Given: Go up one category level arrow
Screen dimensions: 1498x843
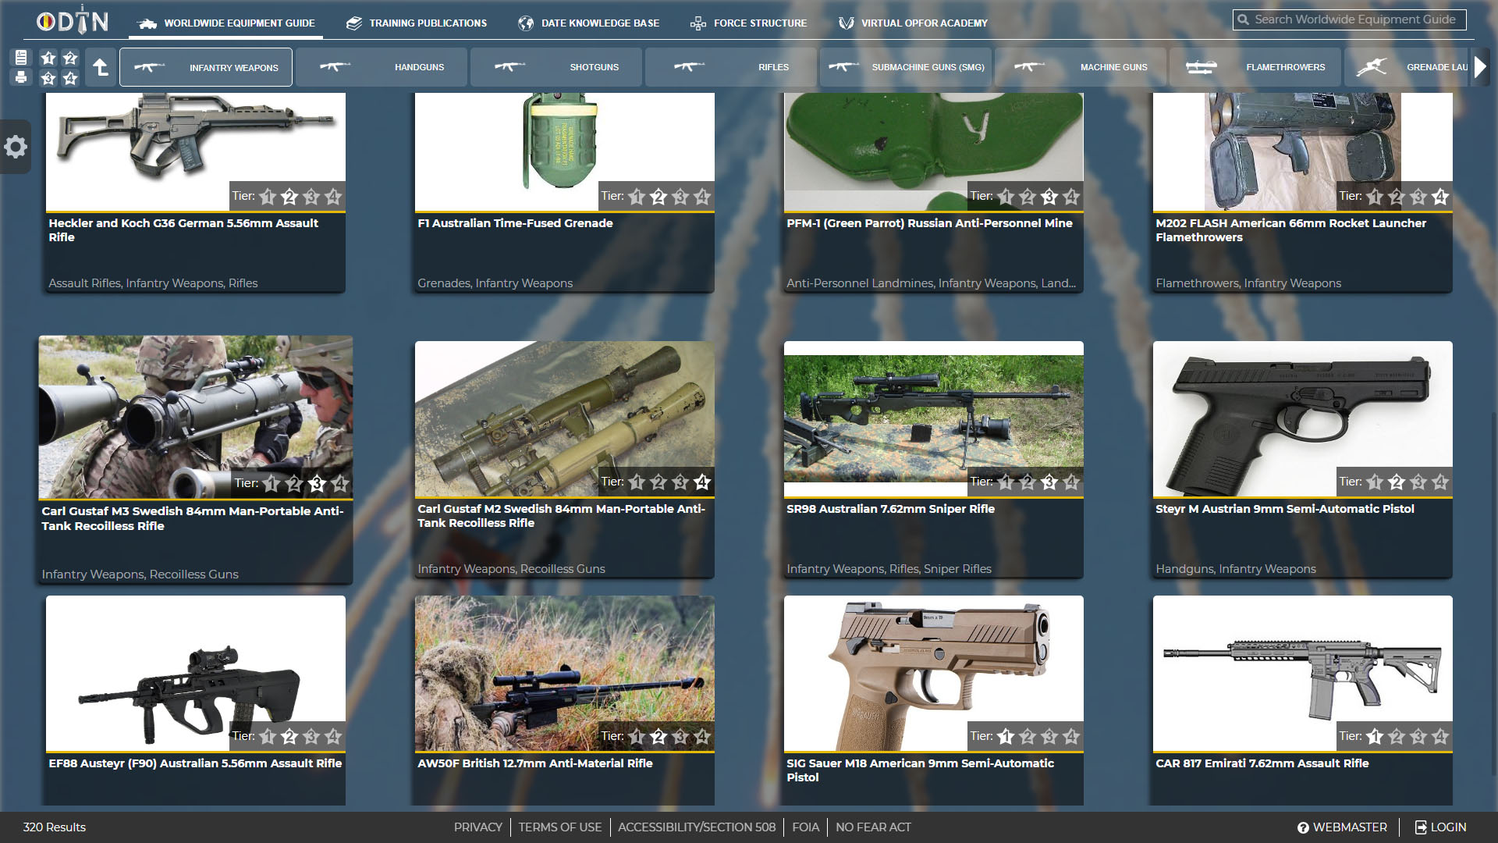Looking at the screenshot, I should (x=101, y=68).
